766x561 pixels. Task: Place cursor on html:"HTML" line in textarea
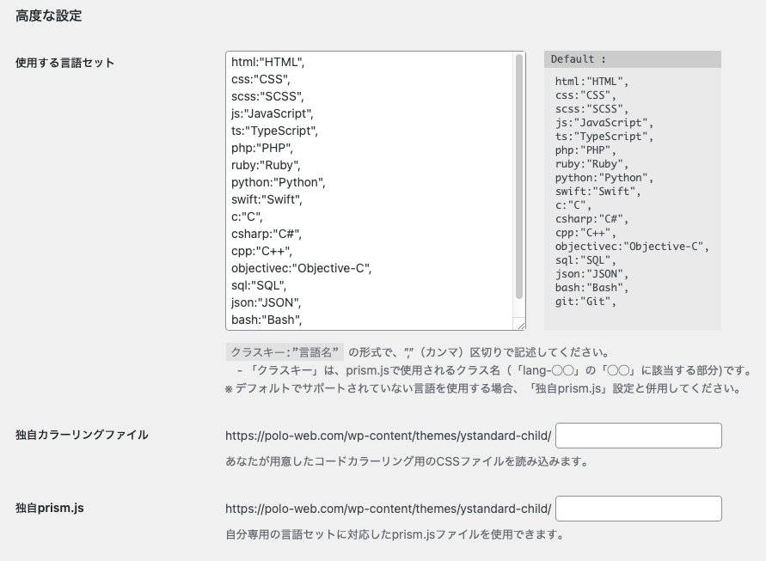click(268, 62)
